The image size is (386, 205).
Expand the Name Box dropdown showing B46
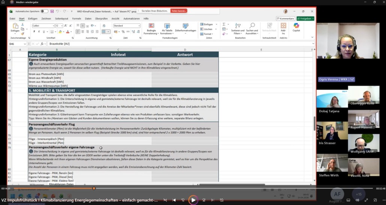coord(25,44)
